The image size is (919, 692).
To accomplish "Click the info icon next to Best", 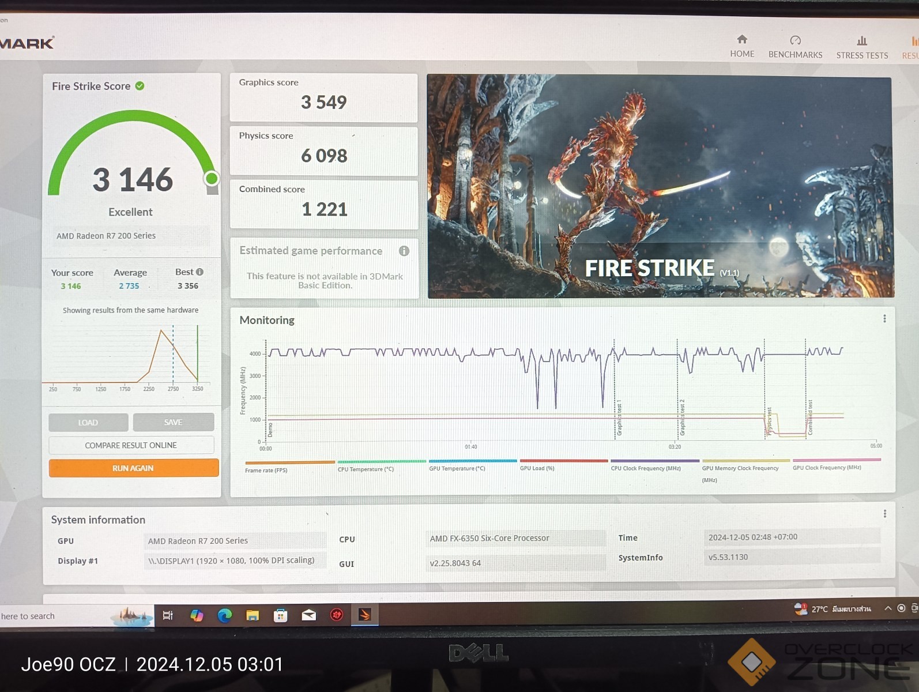I will 199,272.
